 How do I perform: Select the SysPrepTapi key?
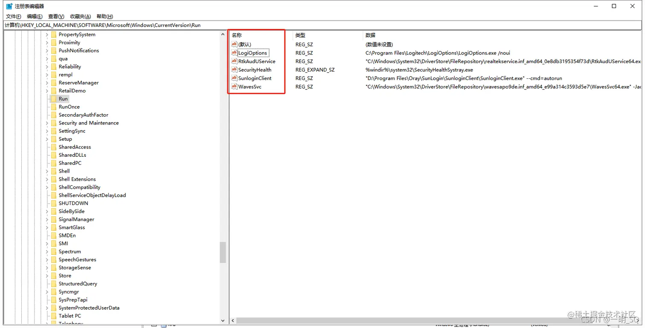[72, 300]
